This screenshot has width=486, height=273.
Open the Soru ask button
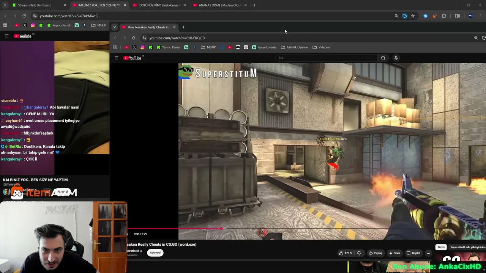pos(394,253)
